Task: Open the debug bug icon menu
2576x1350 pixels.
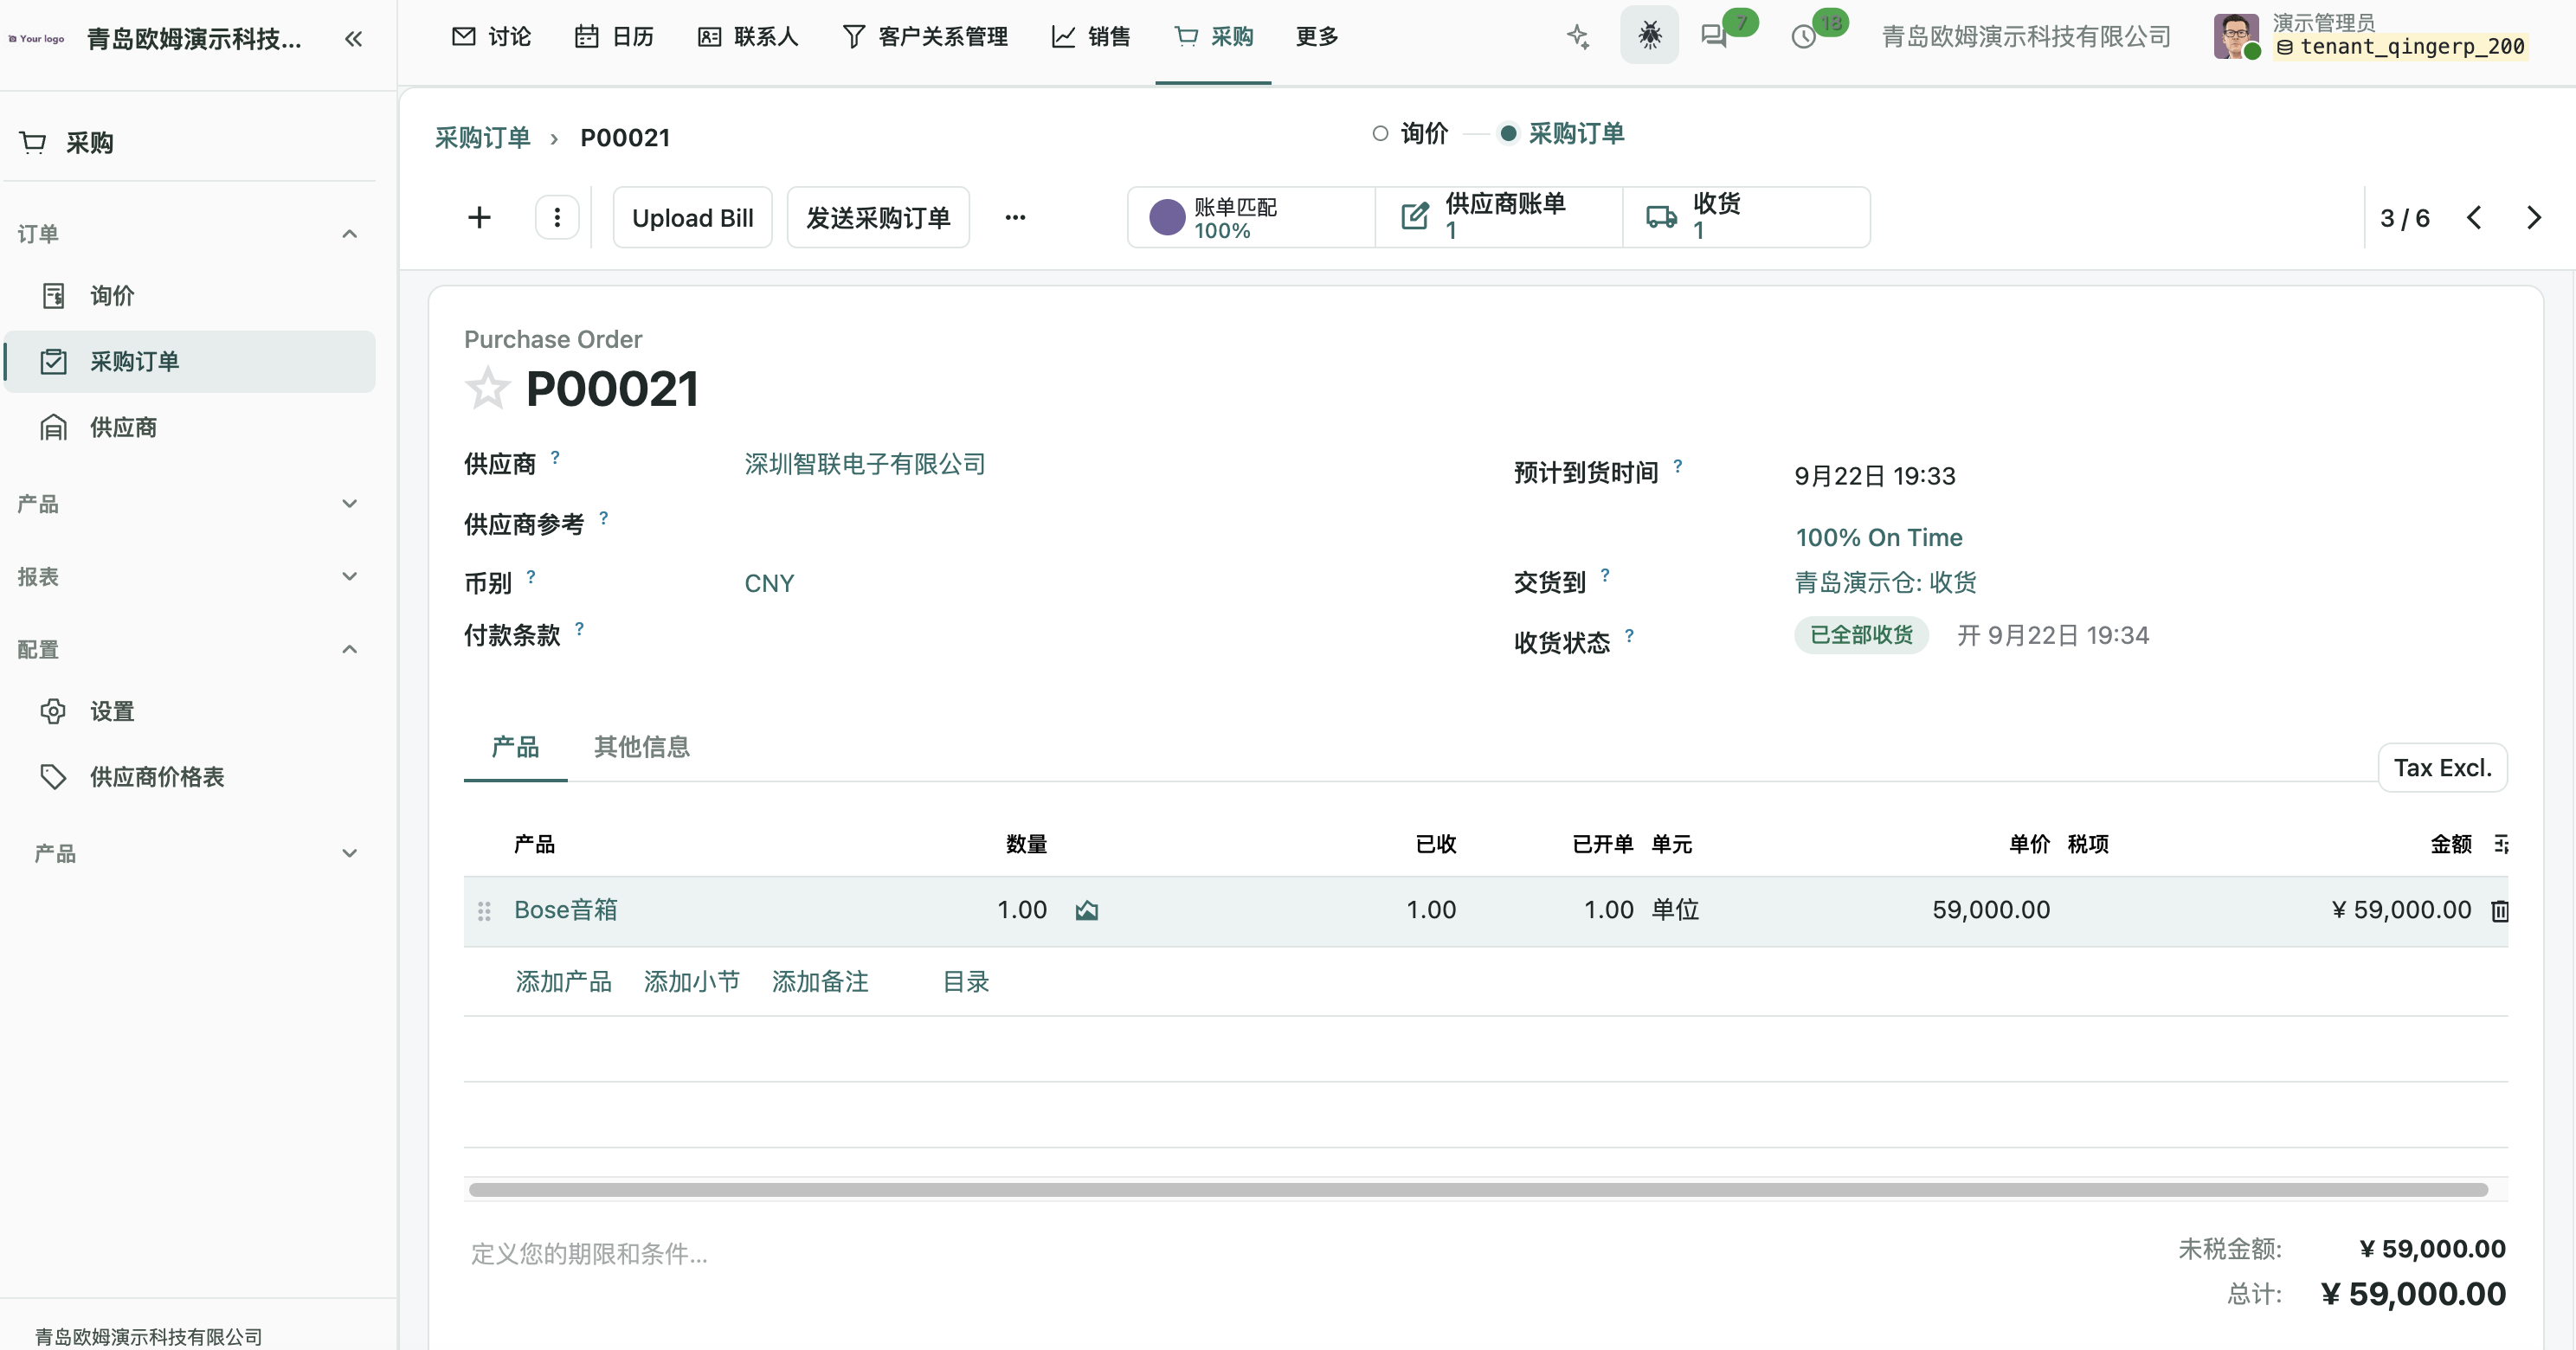Action: (1649, 36)
